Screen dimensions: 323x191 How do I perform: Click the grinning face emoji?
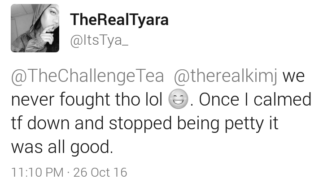tap(178, 99)
